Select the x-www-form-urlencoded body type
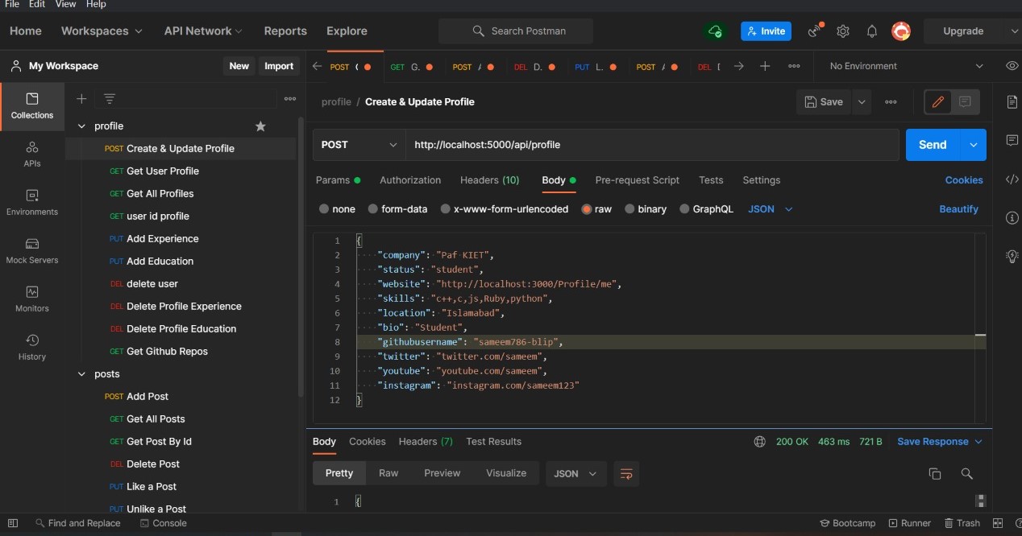Viewport: 1022px width, 536px height. point(505,209)
